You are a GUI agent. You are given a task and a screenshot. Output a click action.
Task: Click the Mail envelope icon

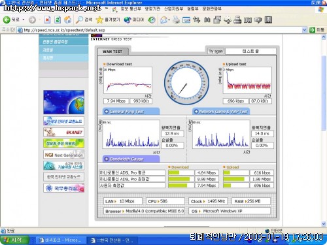(x=163, y=20)
